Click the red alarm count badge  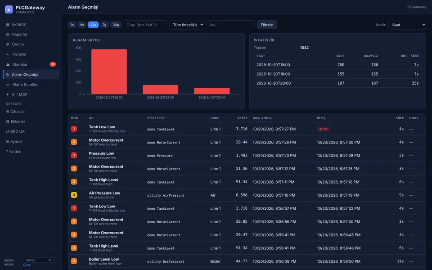[x=53, y=64]
